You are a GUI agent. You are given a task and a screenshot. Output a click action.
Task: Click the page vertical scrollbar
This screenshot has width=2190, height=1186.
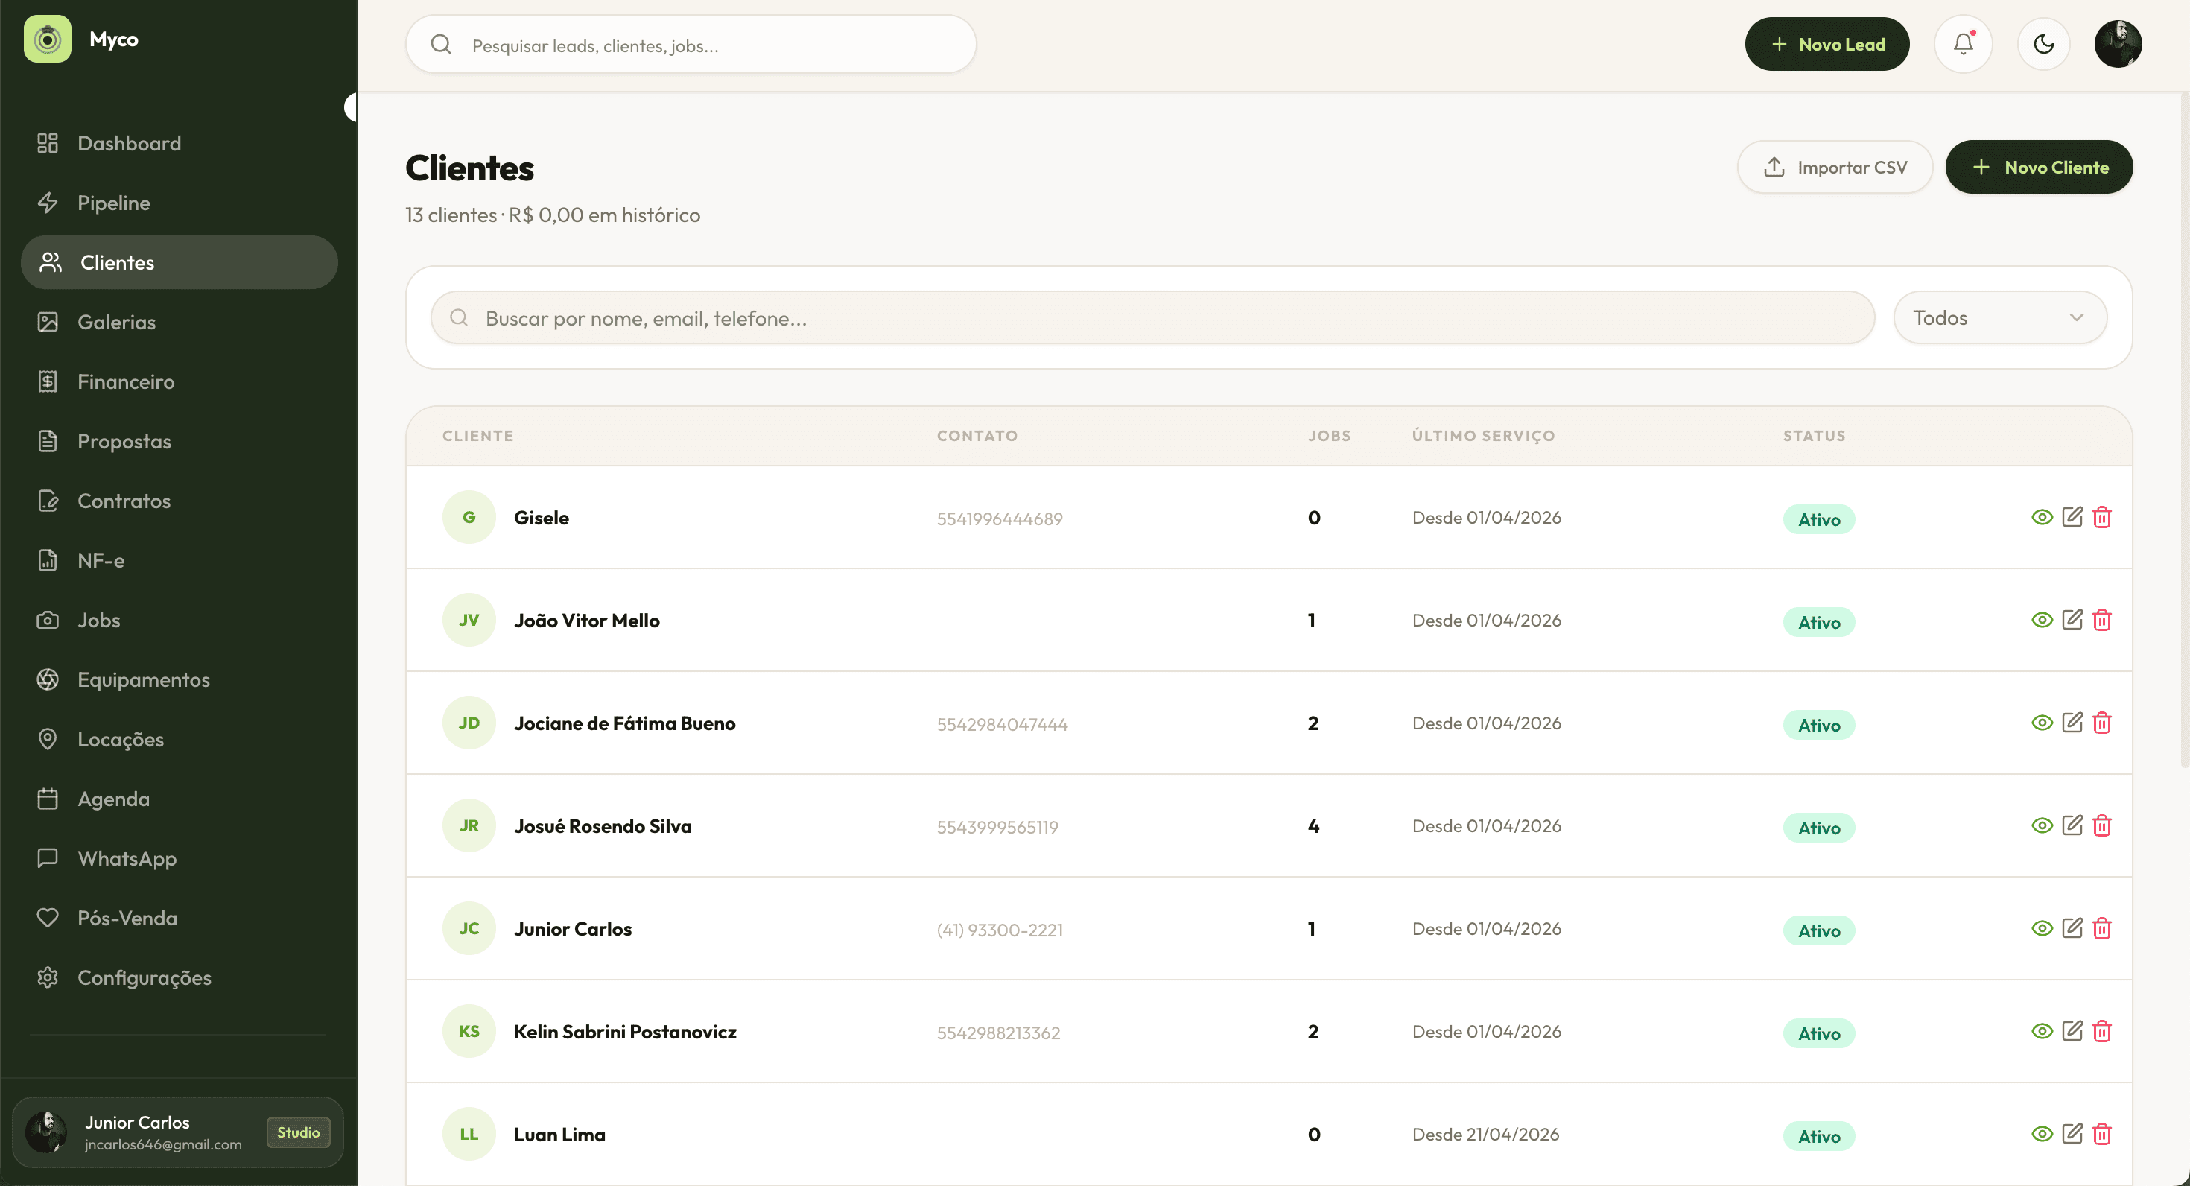coord(2184,428)
